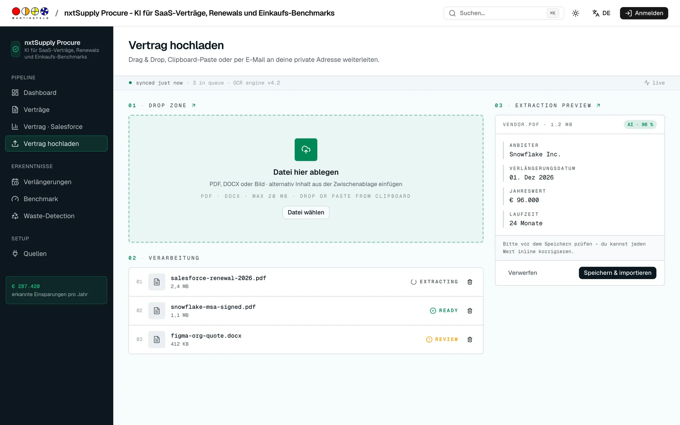Click the AI · 96 % confidence badge

click(x=640, y=125)
